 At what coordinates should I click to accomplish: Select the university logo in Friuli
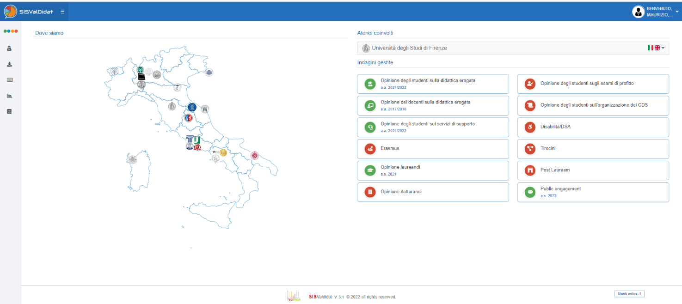point(209,73)
